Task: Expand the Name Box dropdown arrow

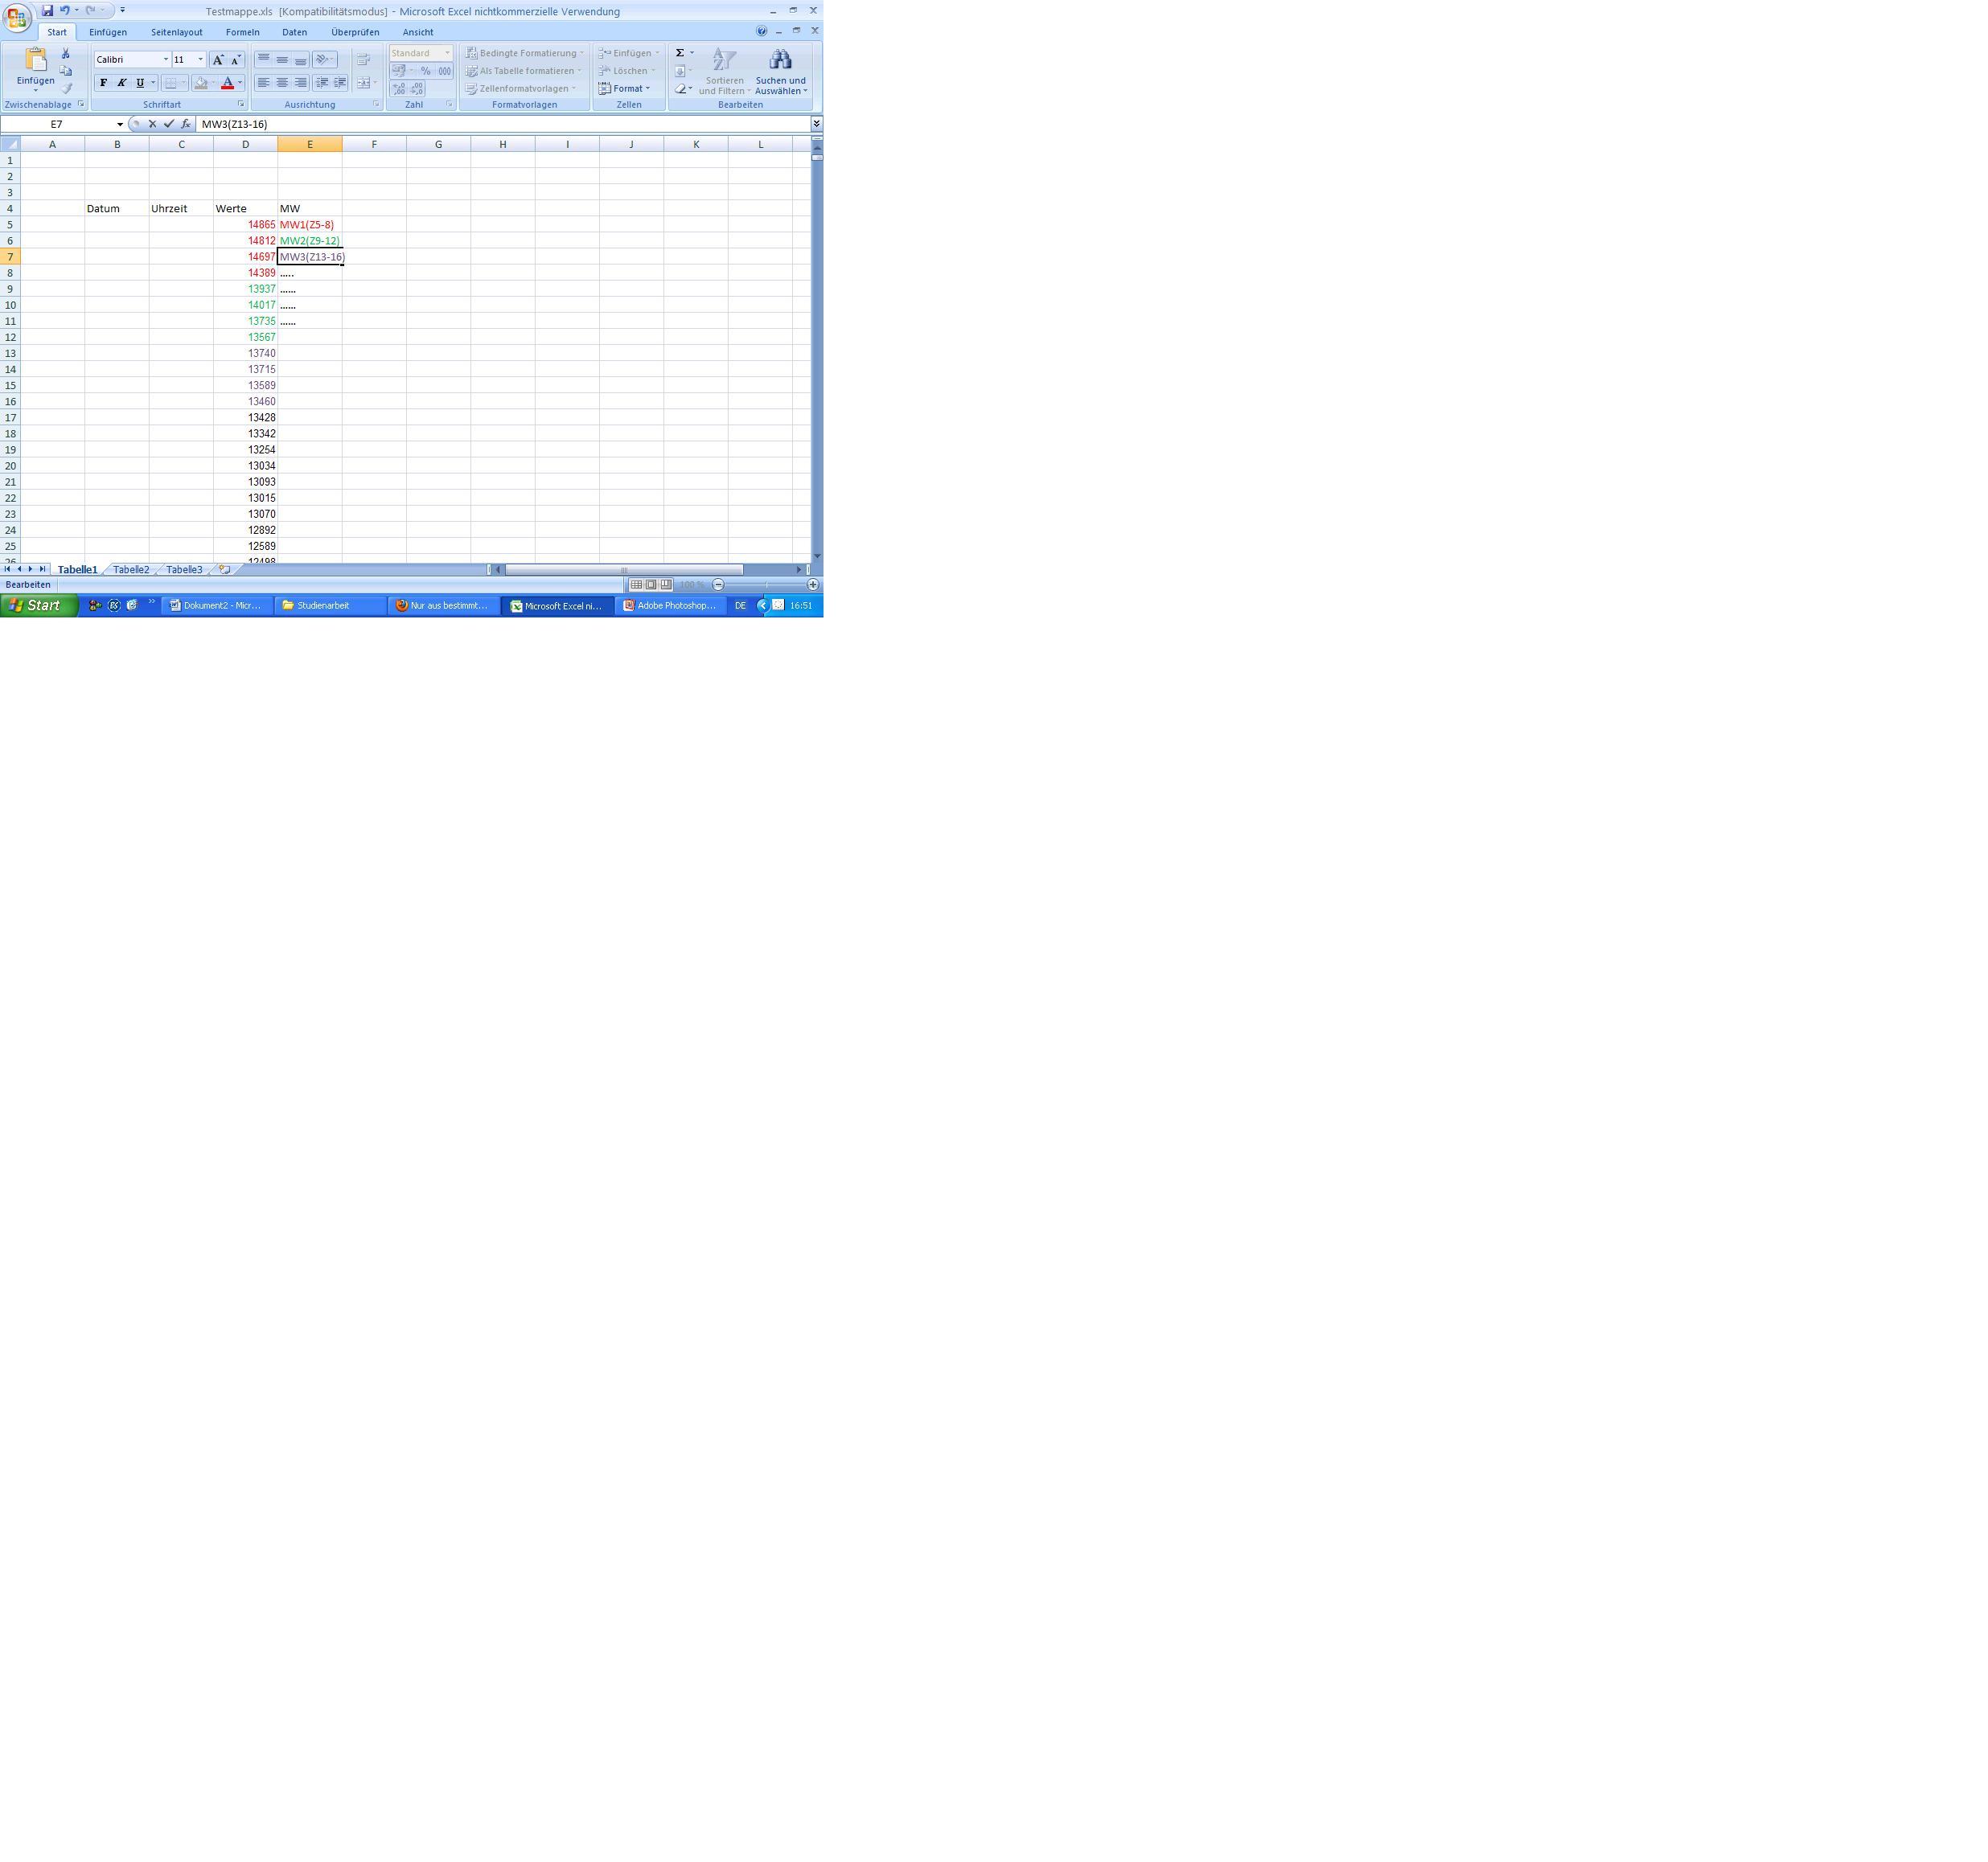Action: point(120,124)
